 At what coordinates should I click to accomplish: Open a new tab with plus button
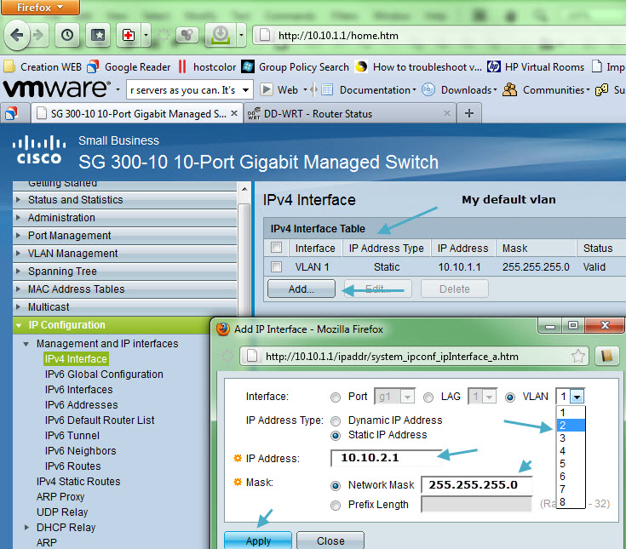469,114
